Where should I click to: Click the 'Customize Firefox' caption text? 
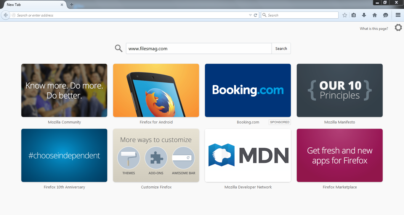click(x=156, y=187)
